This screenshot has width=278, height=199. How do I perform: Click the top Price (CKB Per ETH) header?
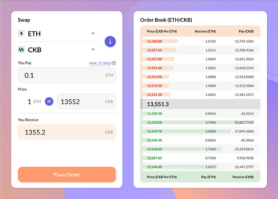pyautogui.click(x=162, y=31)
